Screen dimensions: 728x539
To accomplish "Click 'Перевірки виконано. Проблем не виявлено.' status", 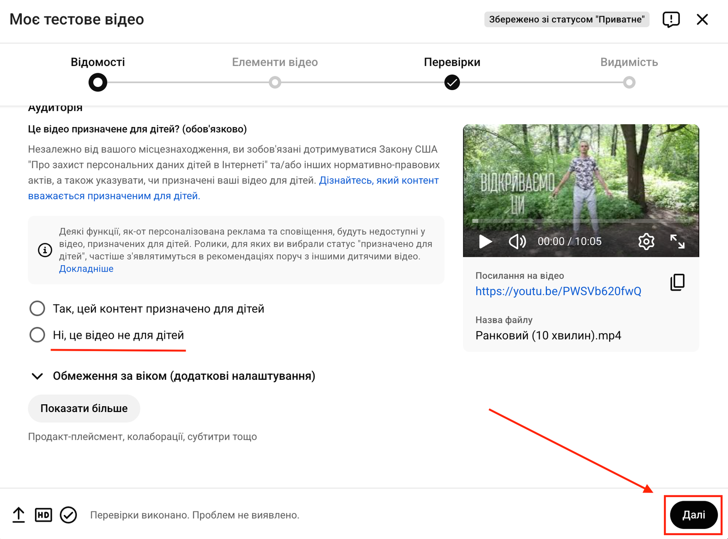I will coord(195,515).
